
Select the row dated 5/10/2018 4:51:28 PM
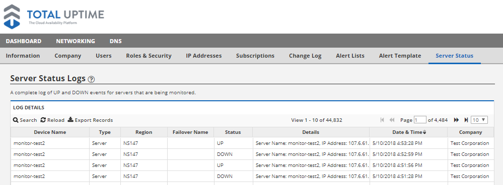252,176
